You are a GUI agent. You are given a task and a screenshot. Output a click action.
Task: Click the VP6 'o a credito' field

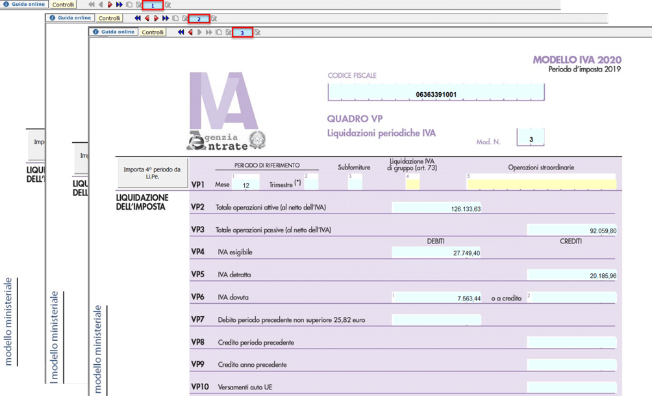[571, 297]
